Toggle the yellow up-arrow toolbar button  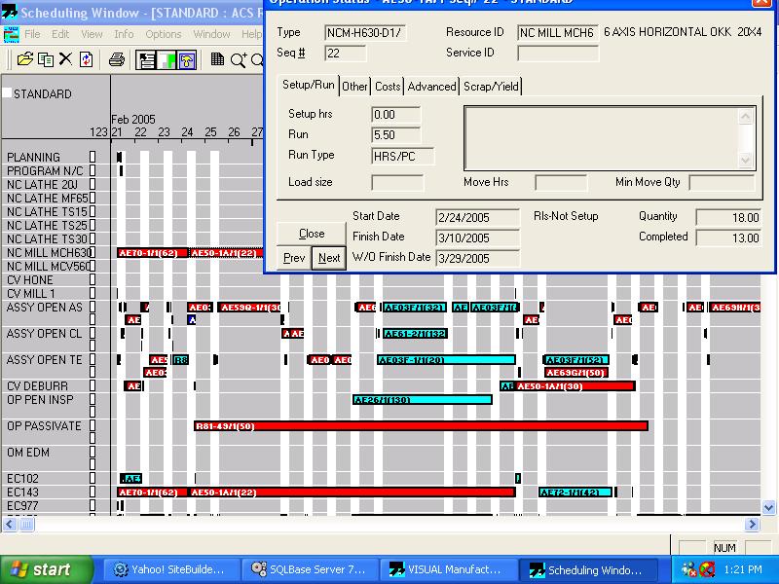click(x=187, y=60)
